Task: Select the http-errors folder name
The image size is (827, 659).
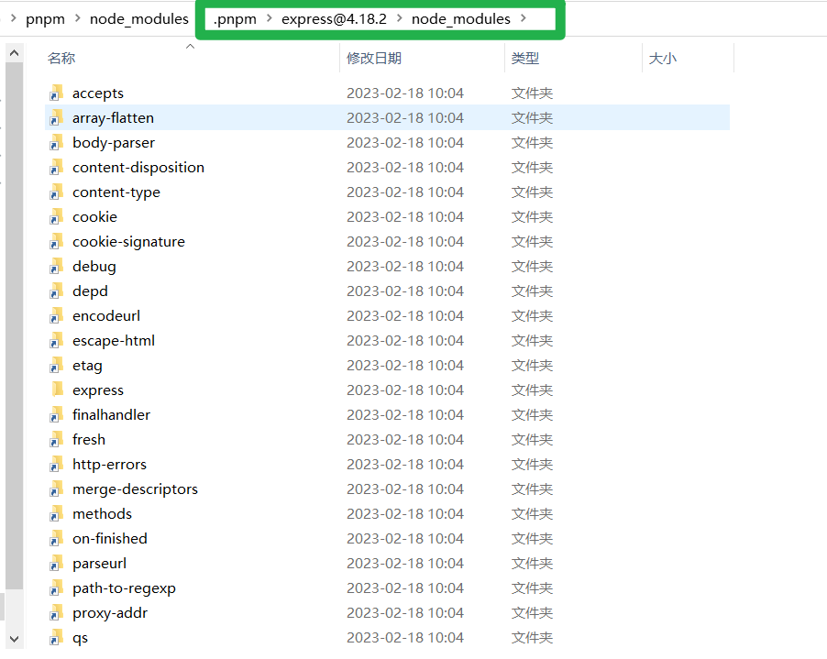Action: pyautogui.click(x=110, y=465)
